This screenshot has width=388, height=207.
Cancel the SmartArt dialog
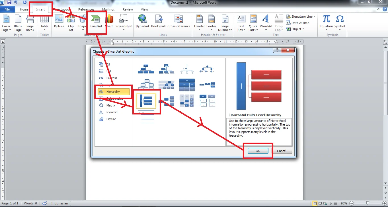click(x=282, y=151)
